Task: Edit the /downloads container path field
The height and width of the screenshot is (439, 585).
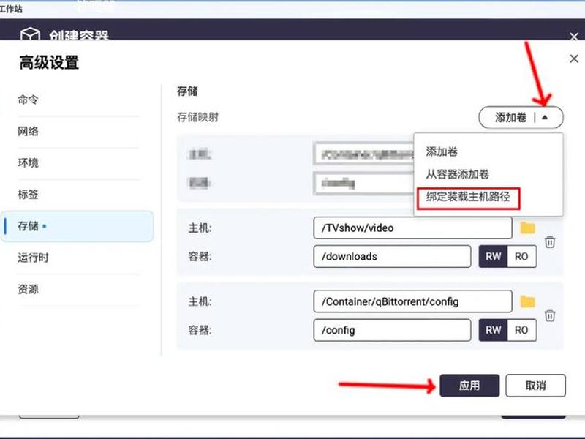Action: pos(392,257)
